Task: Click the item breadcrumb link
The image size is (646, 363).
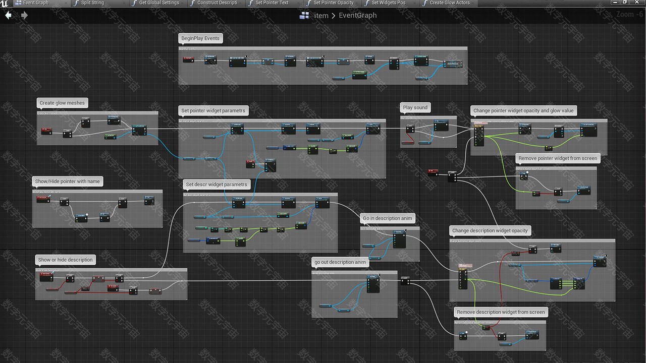Action: pyautogui.click(x=321, y=16)
